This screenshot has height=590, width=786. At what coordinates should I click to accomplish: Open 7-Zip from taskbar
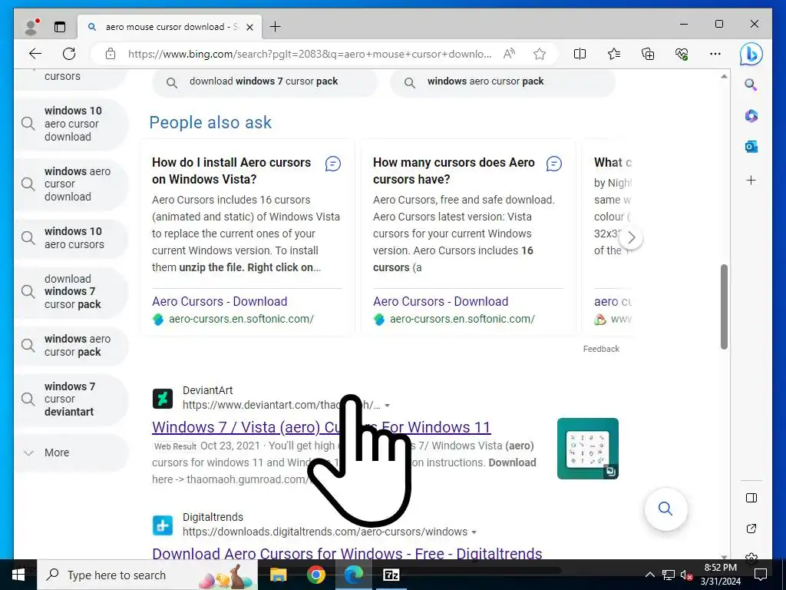coord(391,575)
